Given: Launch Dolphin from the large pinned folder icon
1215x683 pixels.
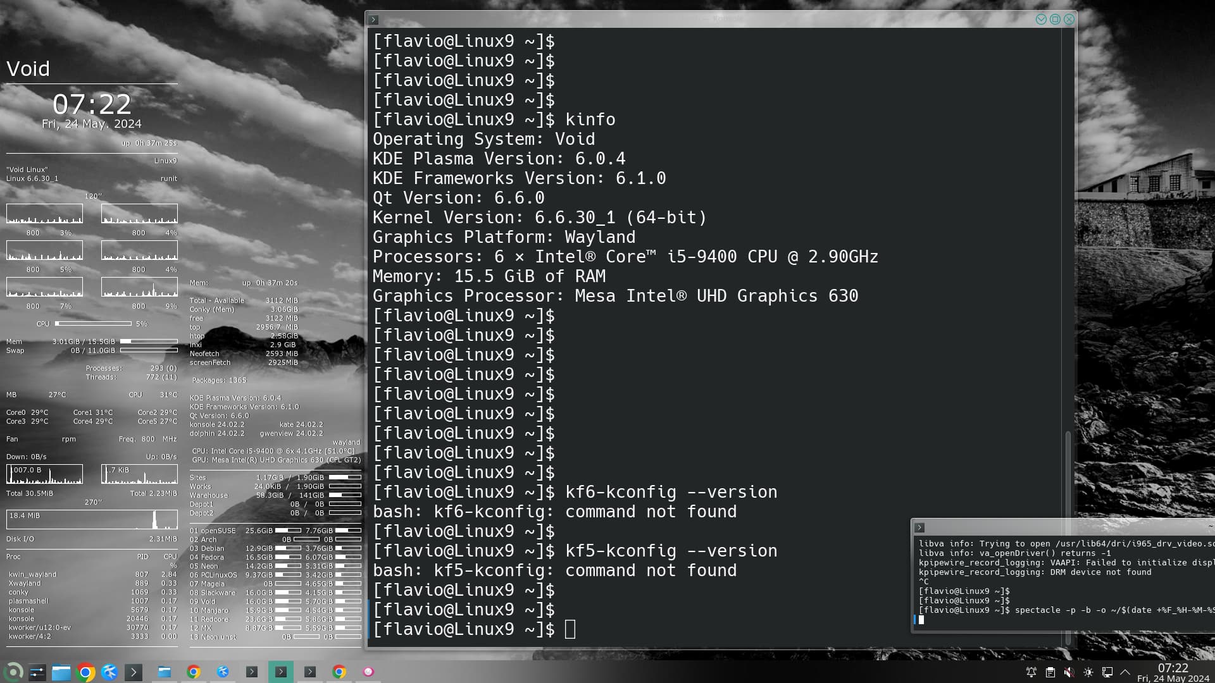Looking at the screenshot, I should (x=61, y=672).
